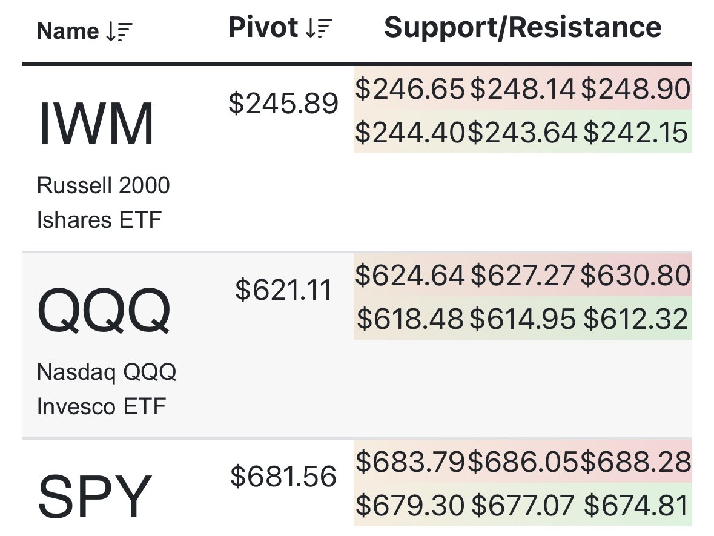Click QQQ resistance level $627.27
The height and width of the screenshot is (536, 714).
pyautogui.click(x=523, y=276)
